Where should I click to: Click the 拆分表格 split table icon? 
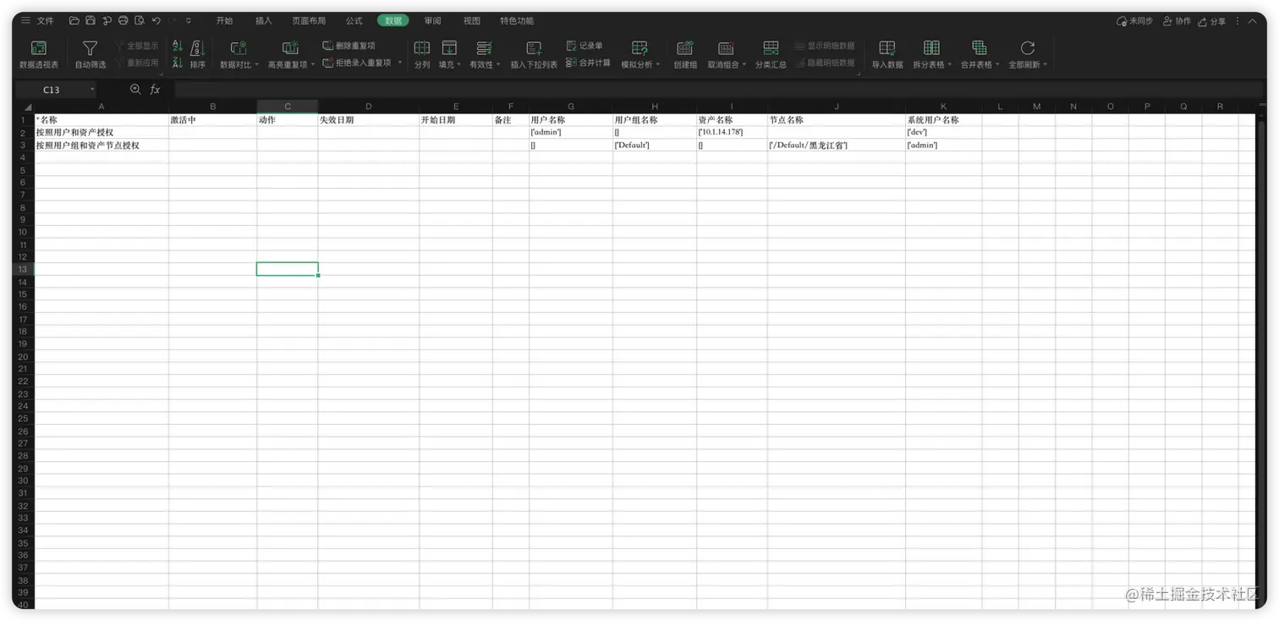tap(931, 48)
